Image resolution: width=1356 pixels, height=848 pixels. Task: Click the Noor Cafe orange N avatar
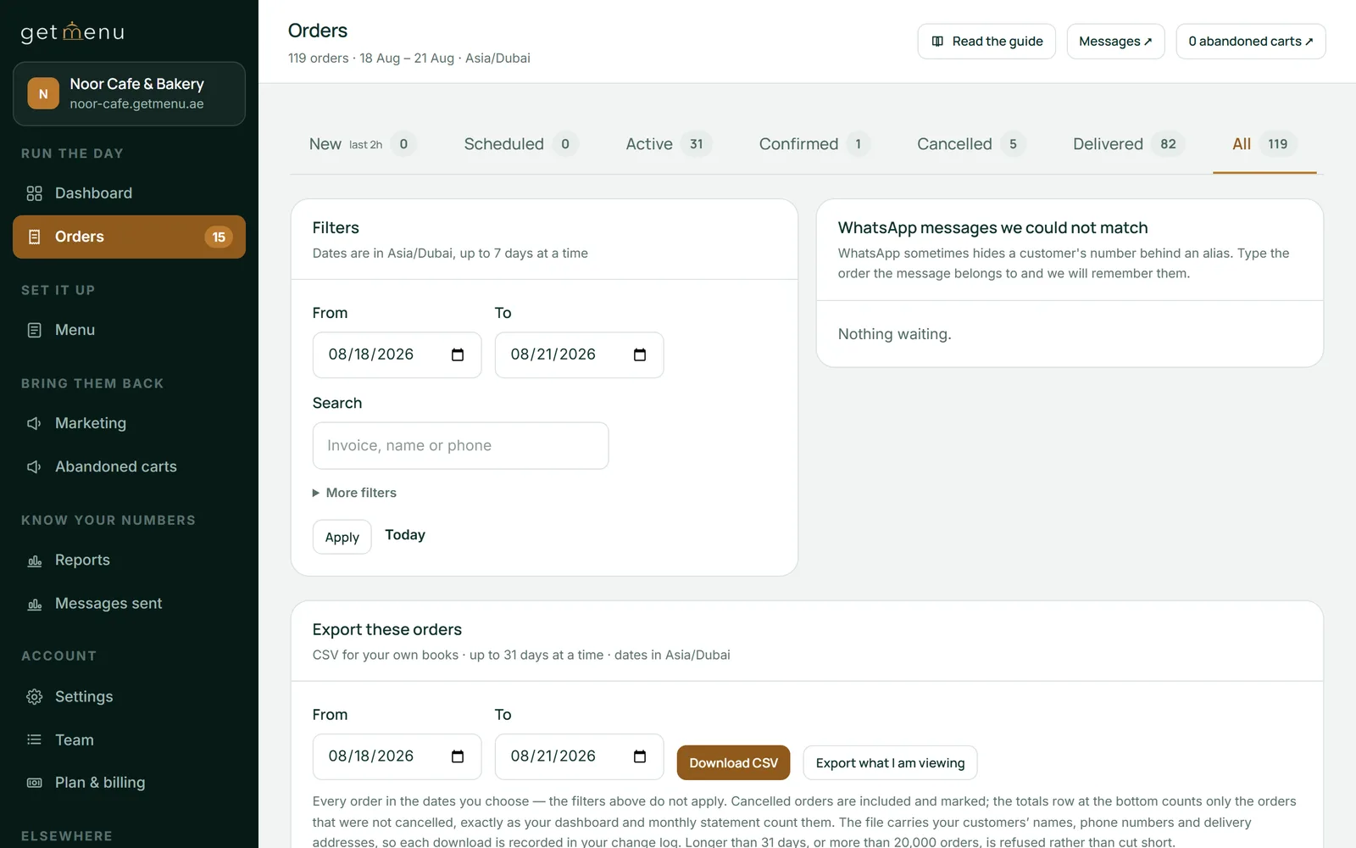pos(43,93)
